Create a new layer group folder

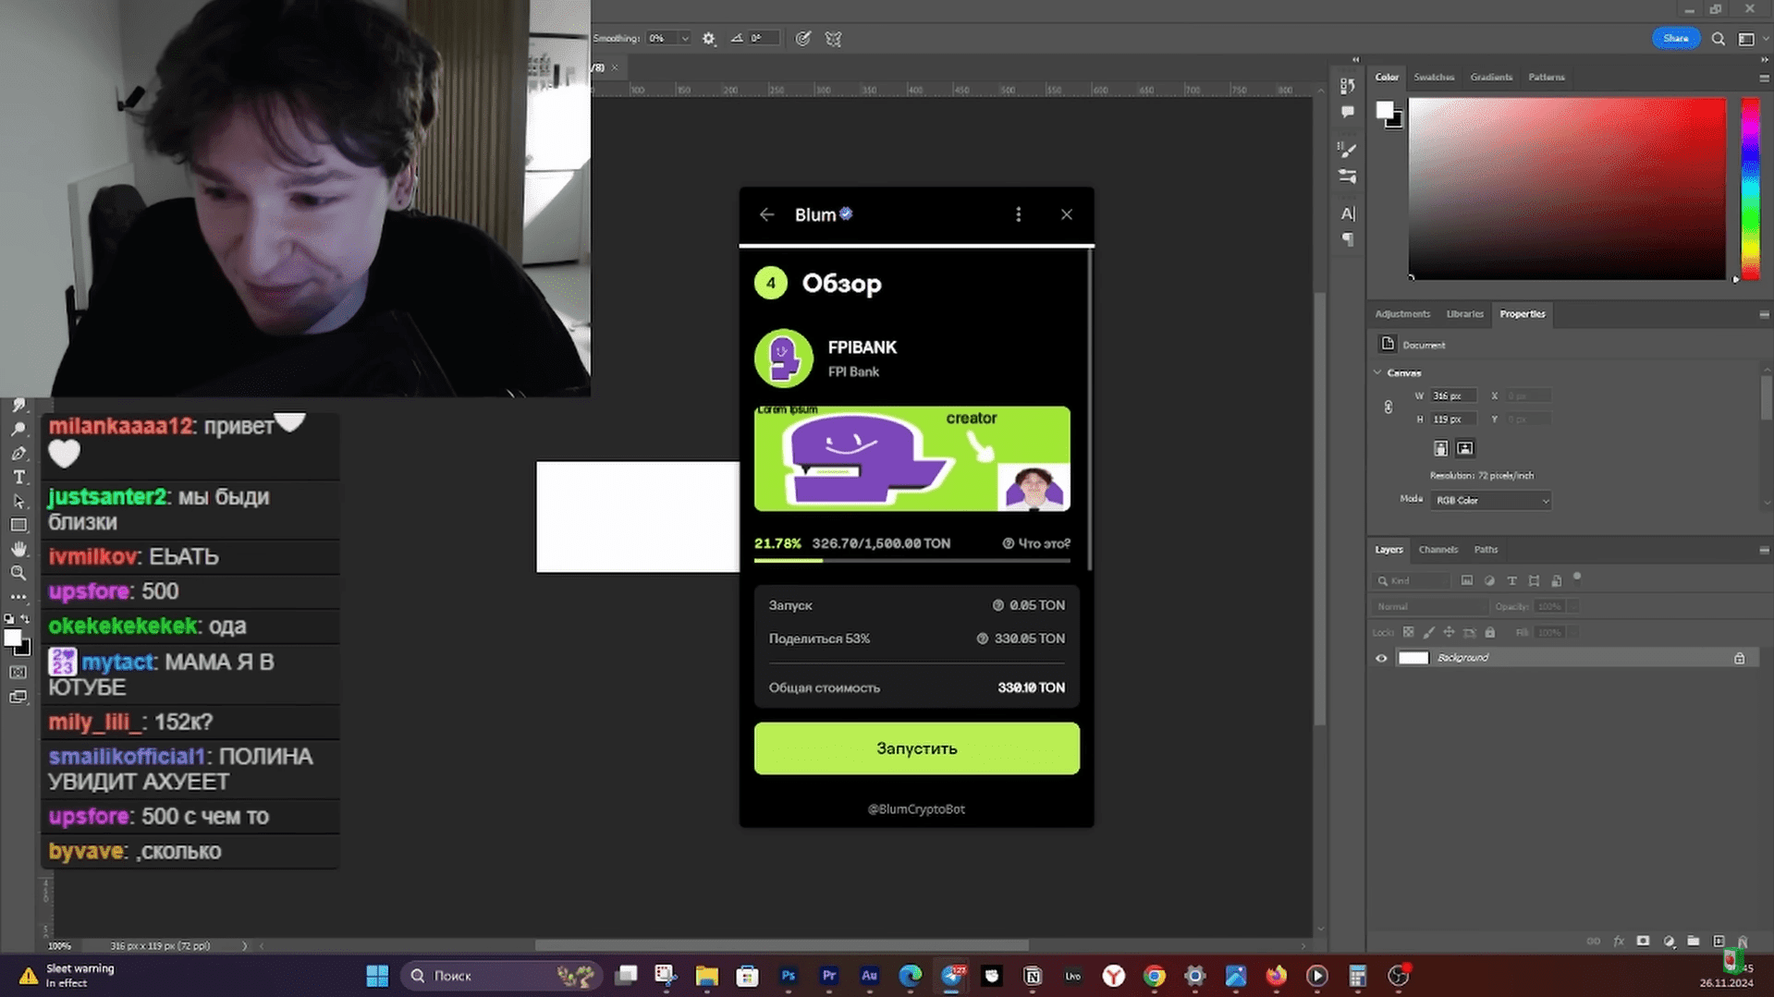1693,941
